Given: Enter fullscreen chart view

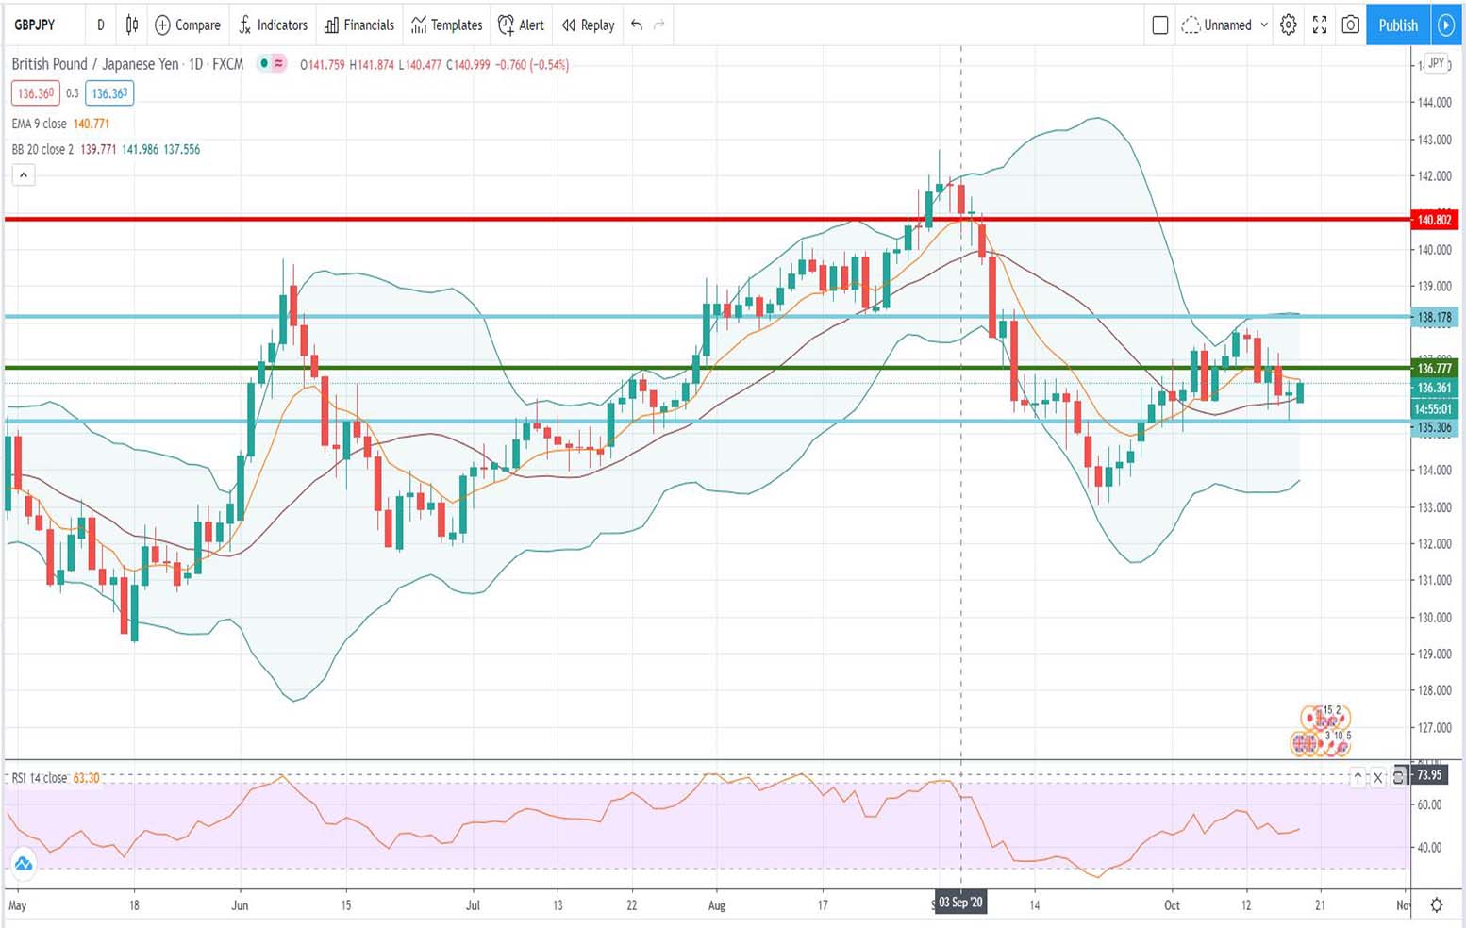Looking at the screenshot, I should point(1320,25).
